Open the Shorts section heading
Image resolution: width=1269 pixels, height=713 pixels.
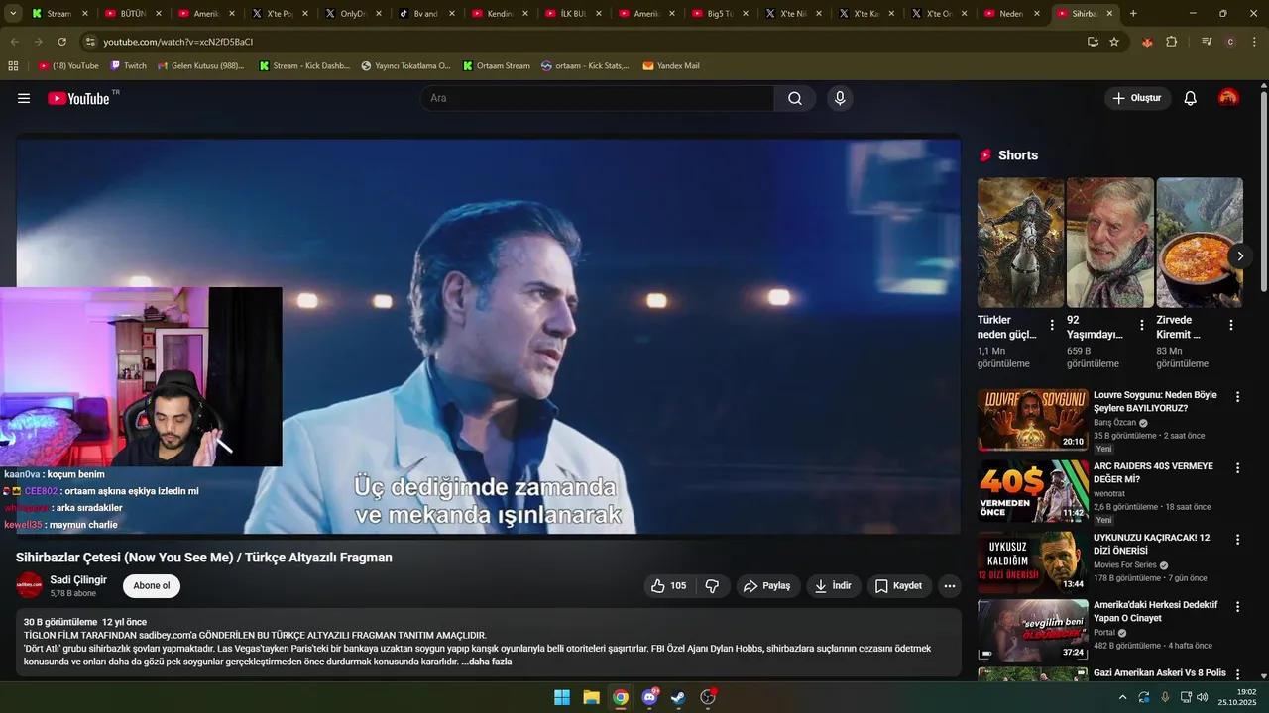[1018, 155]
